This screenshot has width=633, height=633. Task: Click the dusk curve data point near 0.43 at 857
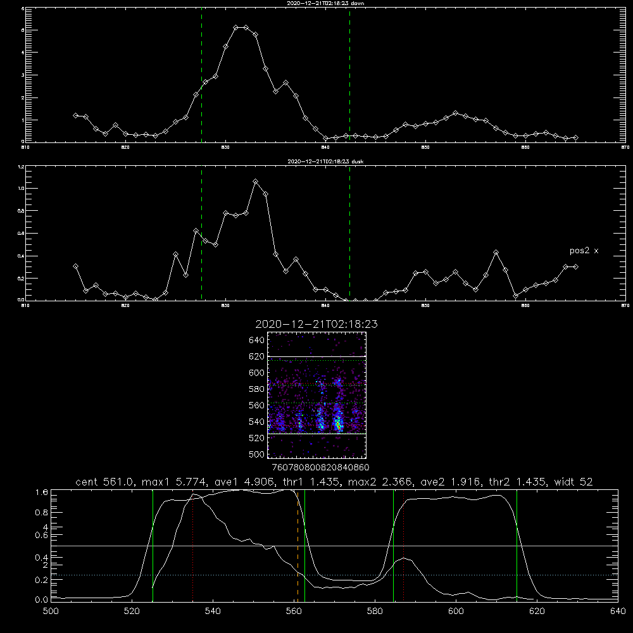point(496,253)
